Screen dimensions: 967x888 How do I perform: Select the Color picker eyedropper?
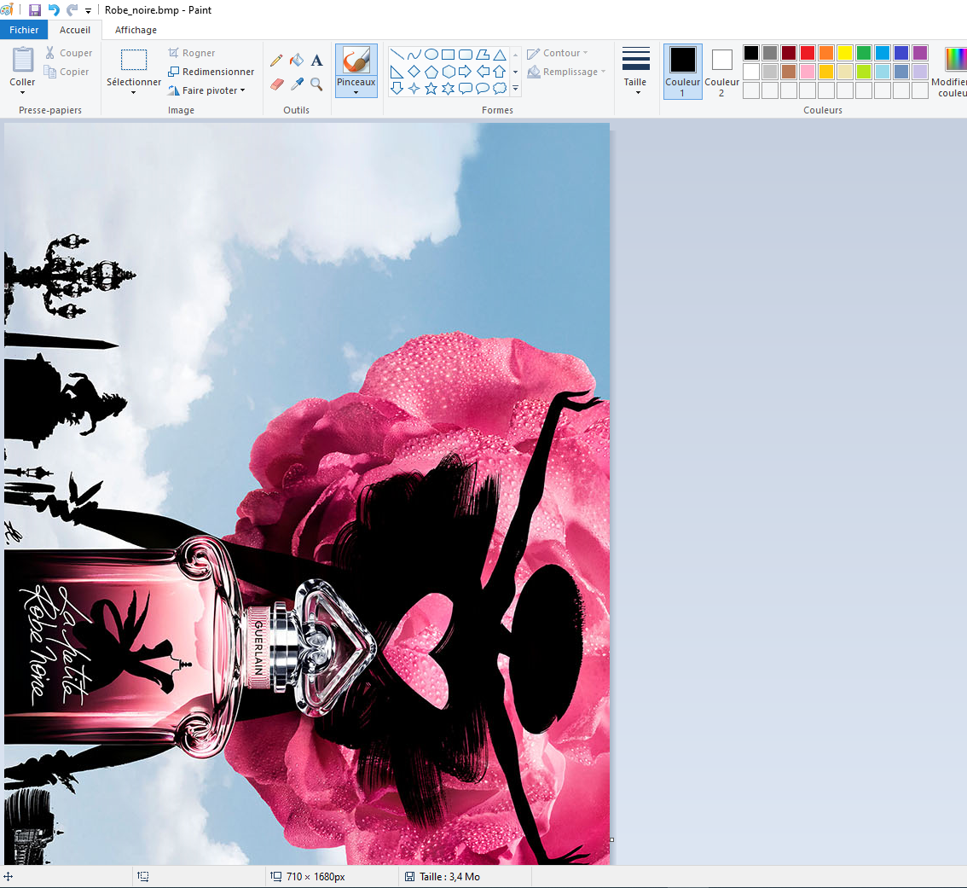[297, 84]
